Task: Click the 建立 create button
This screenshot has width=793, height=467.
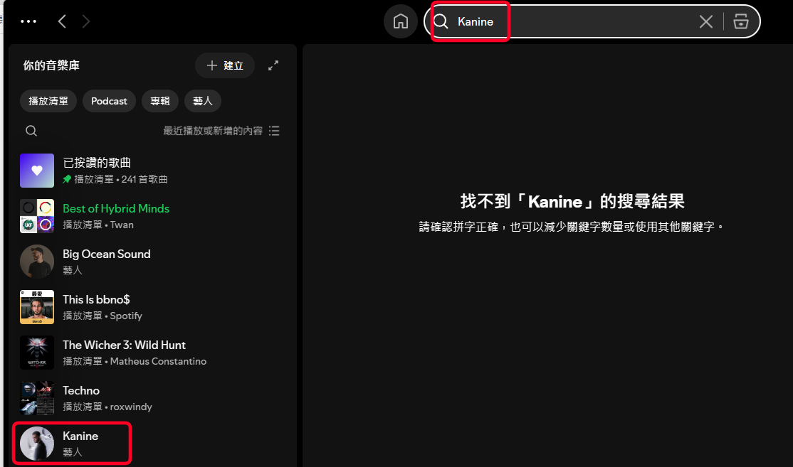Action: click(x=225, y=65)
